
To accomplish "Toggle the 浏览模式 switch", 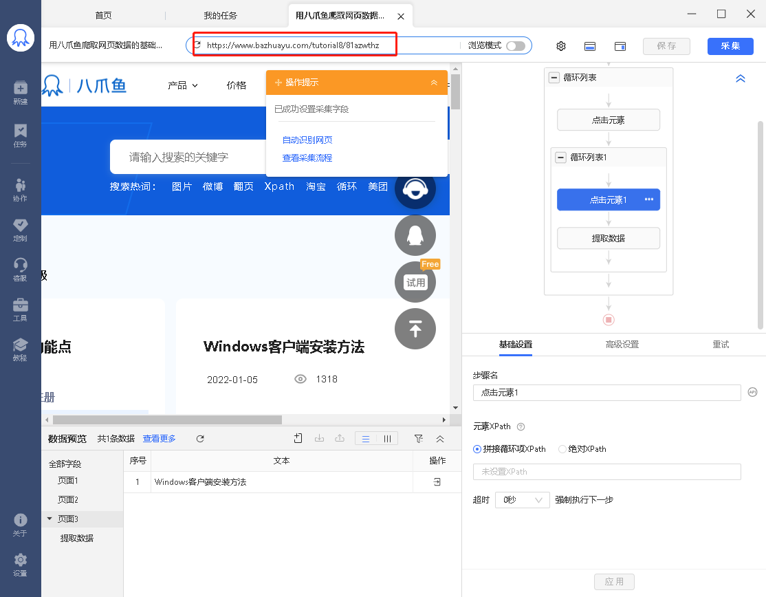I will (516, 46).
